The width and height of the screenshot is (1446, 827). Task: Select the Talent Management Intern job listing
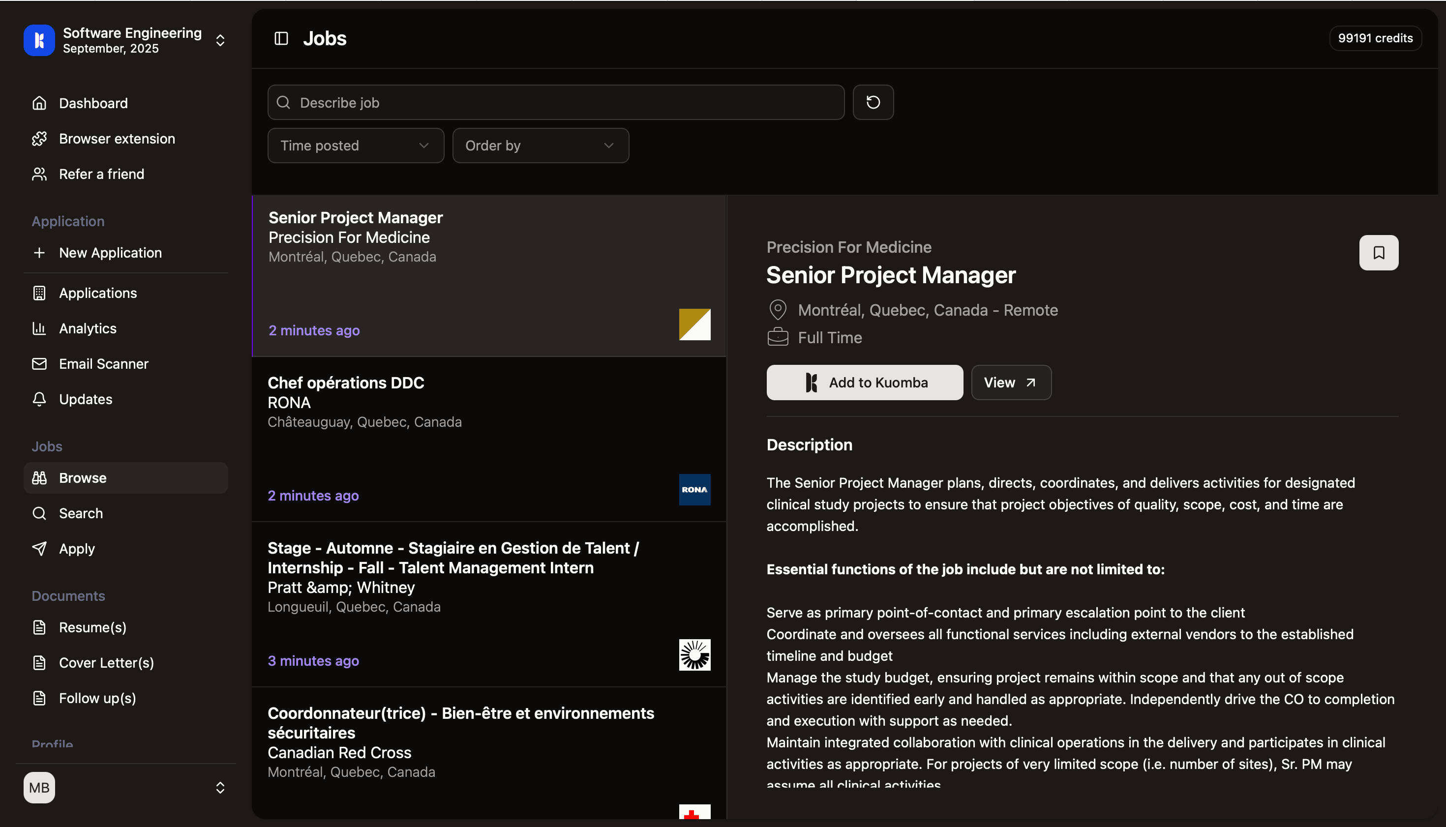[x=488, y=604]
